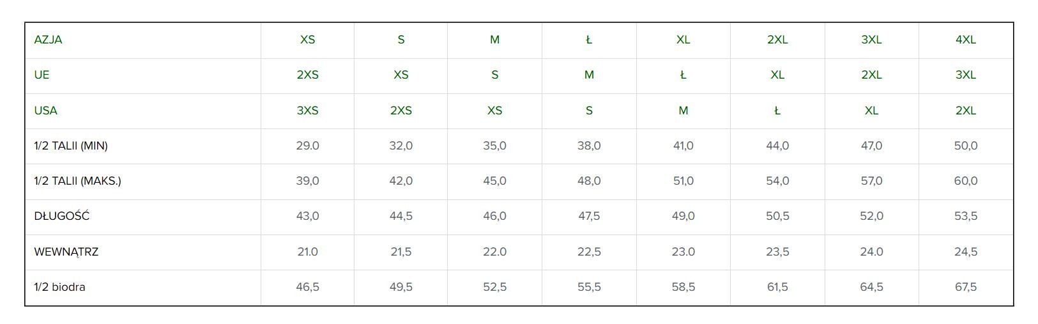Image resolution: width=1038 pixels, height=324 pixels.
Task: Click the 2XS cell in the UE row
Action: 307,75
